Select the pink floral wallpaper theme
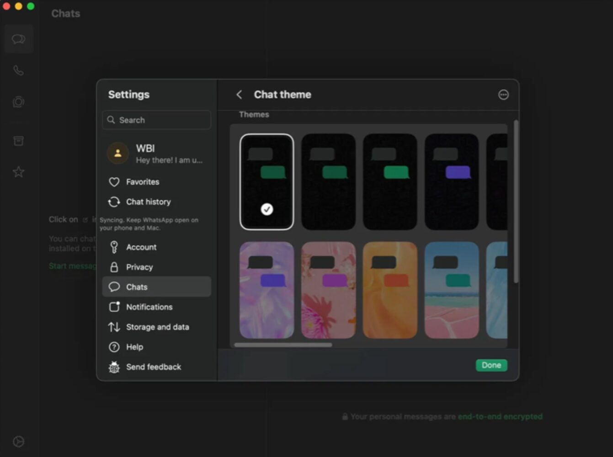 click(328, 290)
